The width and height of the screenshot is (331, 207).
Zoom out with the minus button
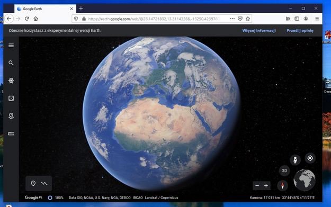click(257, 186)
